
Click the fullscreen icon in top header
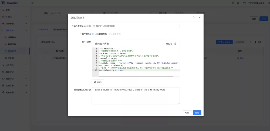coord(238,3)
